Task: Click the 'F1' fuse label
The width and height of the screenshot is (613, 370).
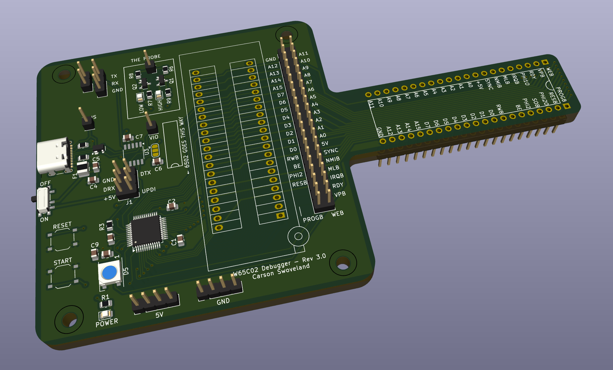Action: click(x=75, y=176)
